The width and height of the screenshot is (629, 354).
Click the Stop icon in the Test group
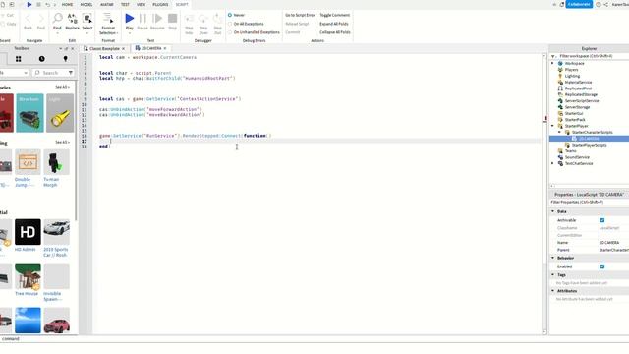click(173, 18)
